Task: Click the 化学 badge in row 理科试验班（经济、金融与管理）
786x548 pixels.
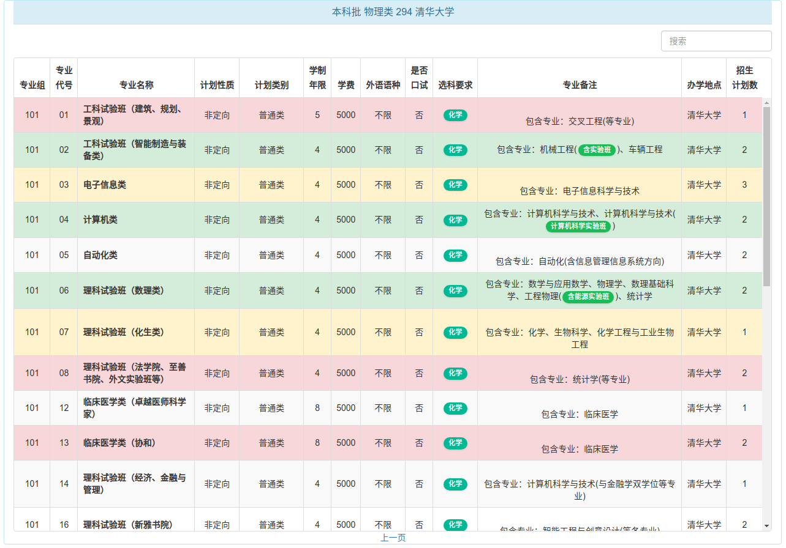Action: pyautogui.click(x=455, y=484)
